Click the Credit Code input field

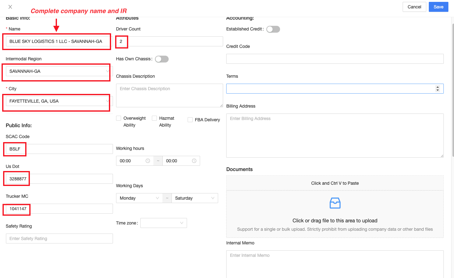(x=335, y=59)
